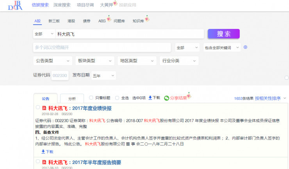Click the 分享结果 link text

(178, 98)
